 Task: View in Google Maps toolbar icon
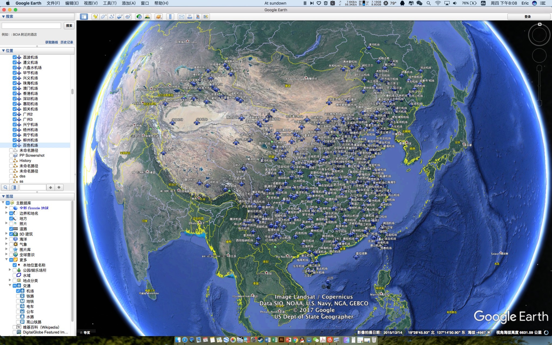[x=206, y=17]
